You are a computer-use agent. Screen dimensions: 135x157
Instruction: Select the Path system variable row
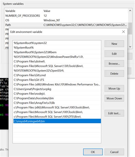point(66,25)
